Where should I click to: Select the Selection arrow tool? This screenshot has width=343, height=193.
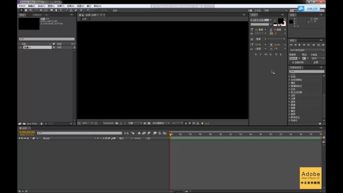21,10
